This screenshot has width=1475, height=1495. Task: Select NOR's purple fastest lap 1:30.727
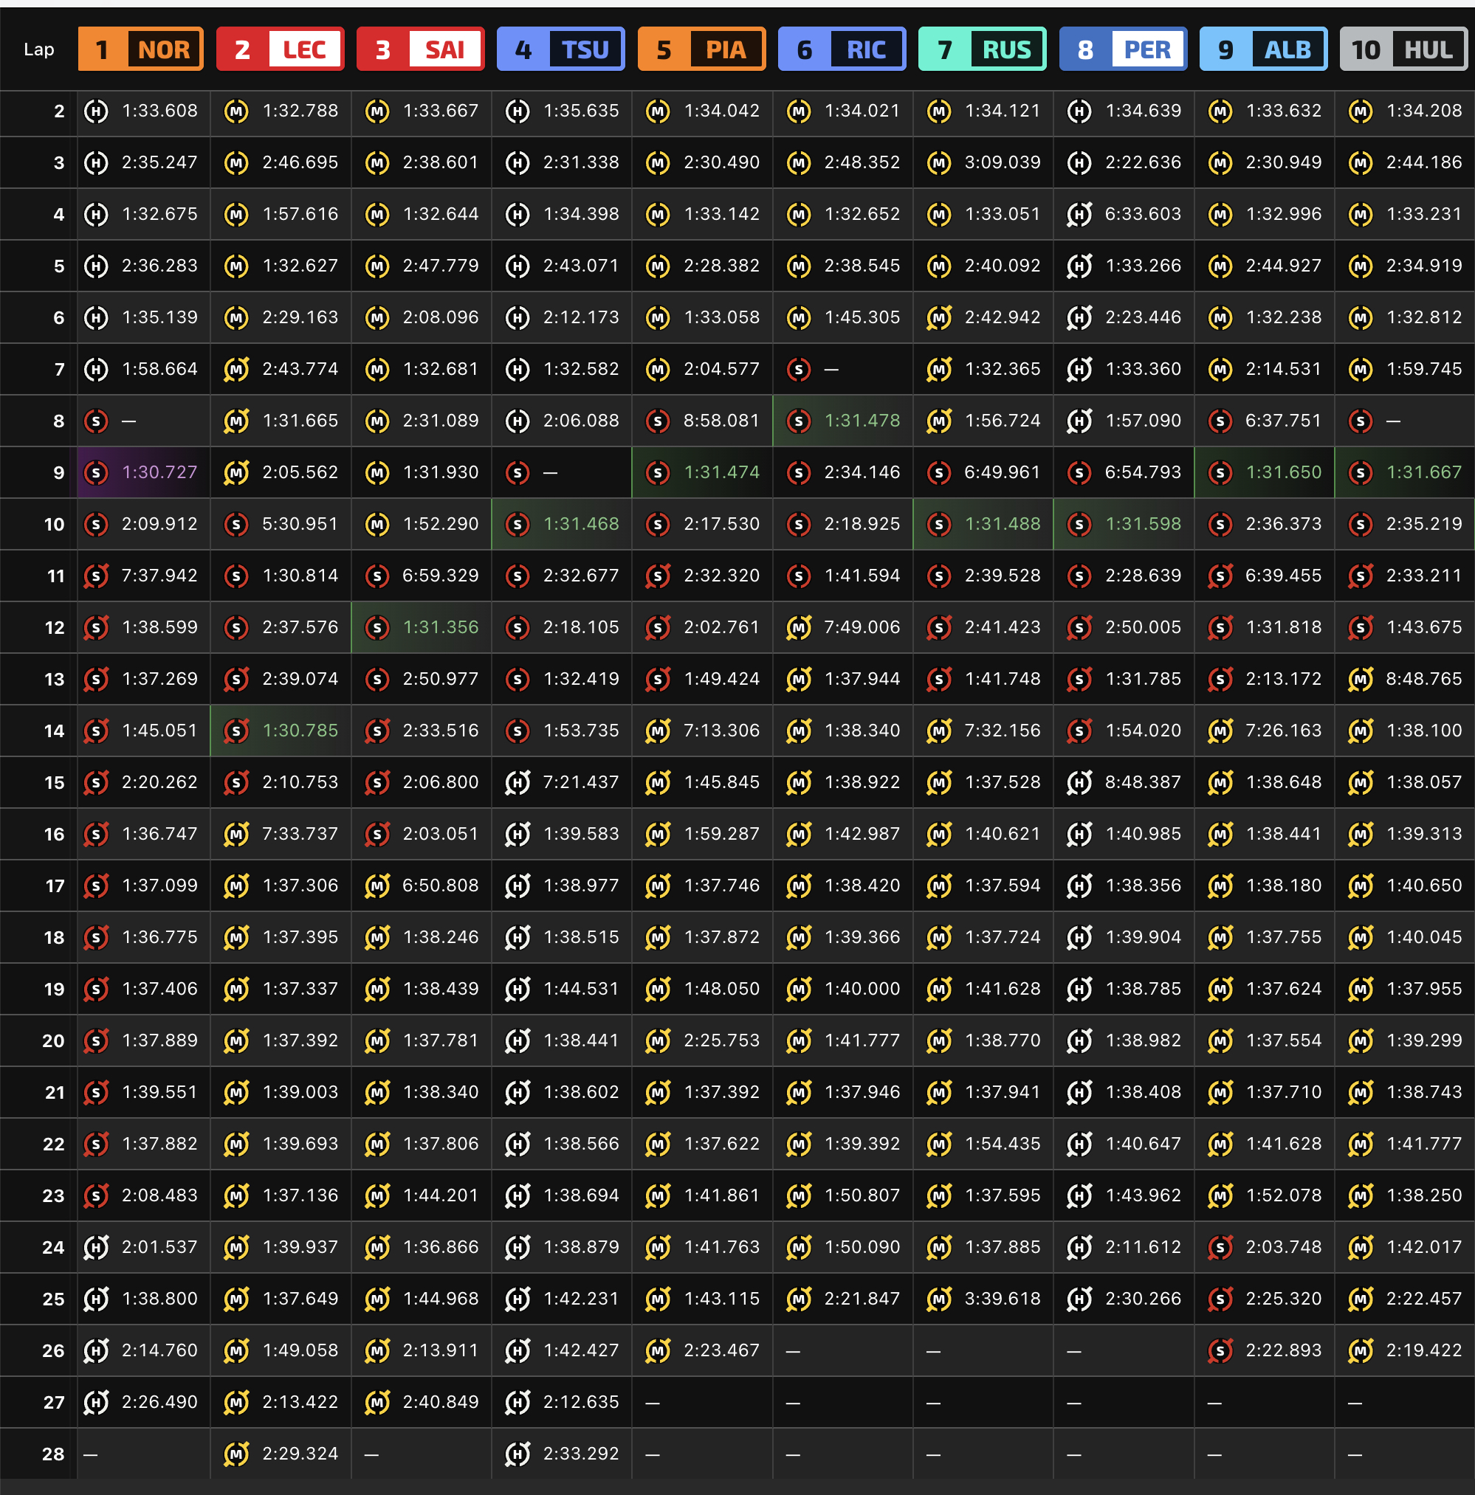pyautogui.click(x=159, y=473)
